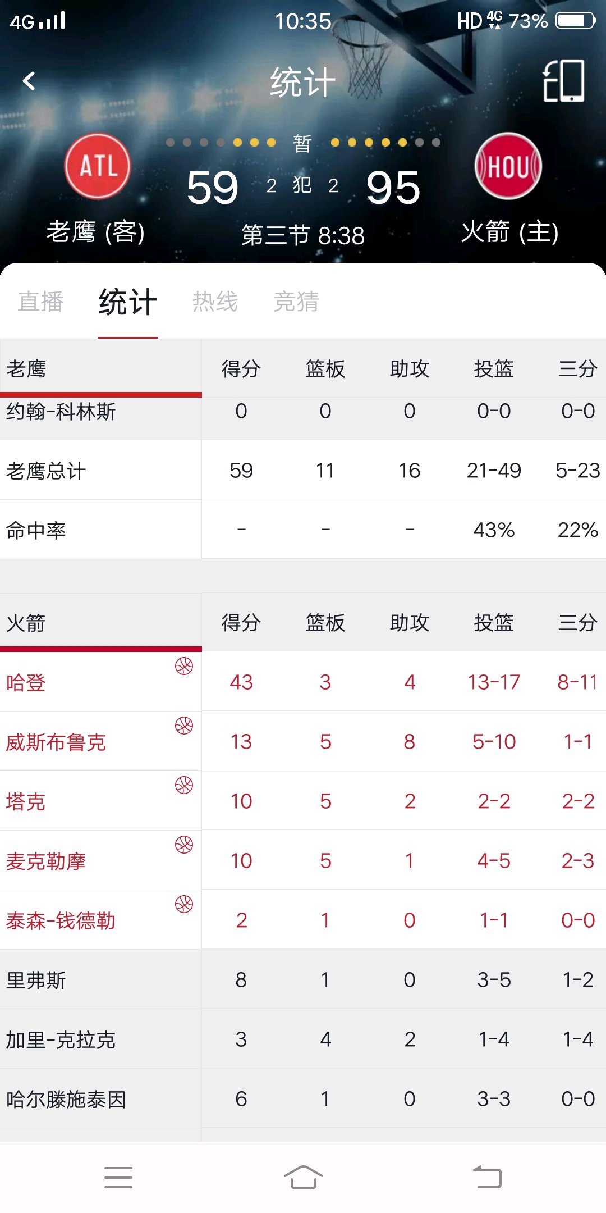Switch to the 直播 tab
Screen dimensions: 606x1213
point(40,302)
